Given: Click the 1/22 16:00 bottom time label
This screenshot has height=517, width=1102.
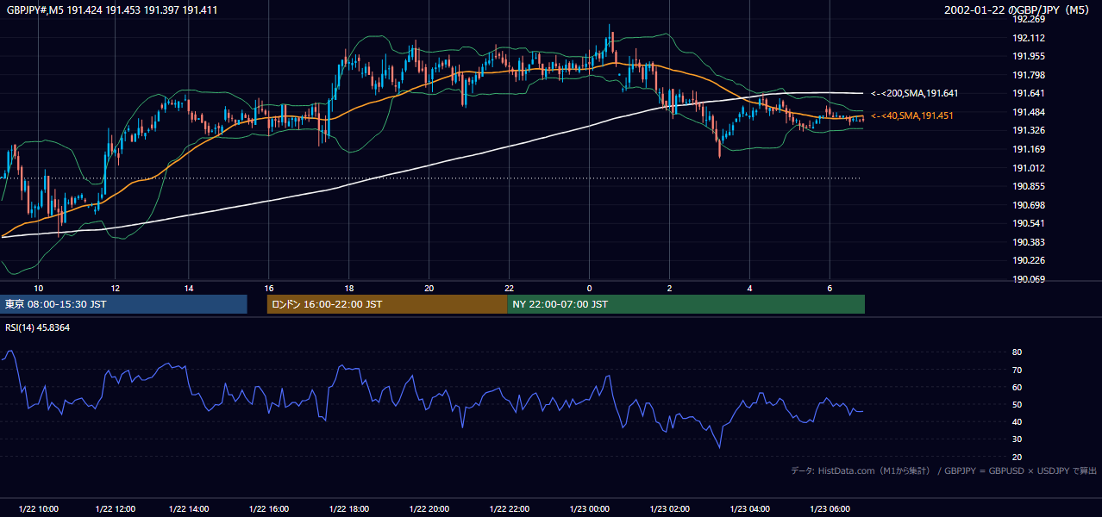Looking at the screenshot, I should 268,509.
